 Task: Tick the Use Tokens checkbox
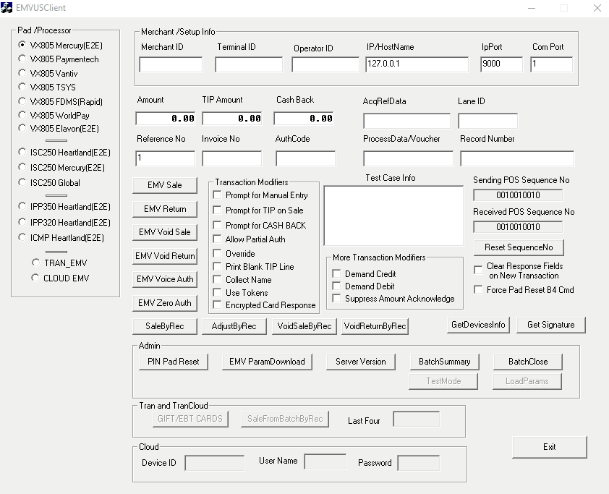click(x=218, y=292)
